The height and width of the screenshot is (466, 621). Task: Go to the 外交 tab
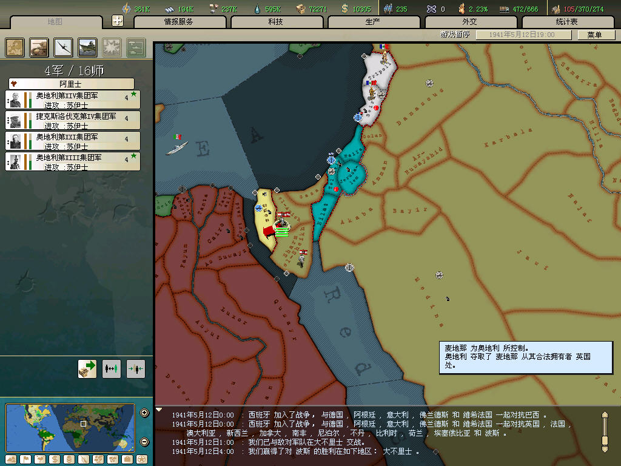(471, 22)
